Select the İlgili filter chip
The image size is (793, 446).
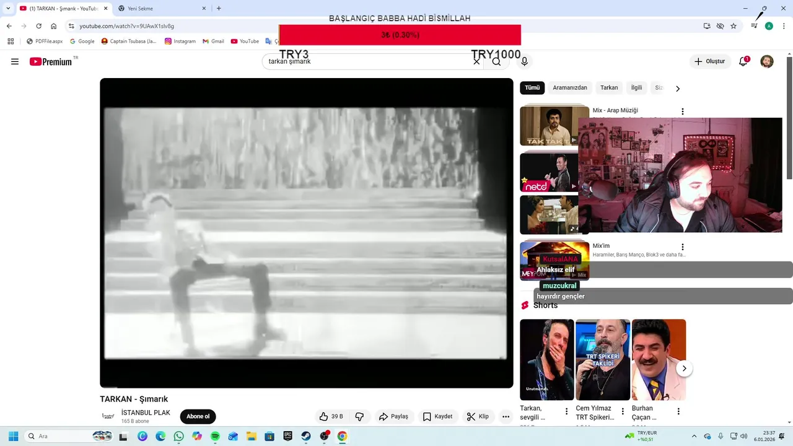pos(636,88)
